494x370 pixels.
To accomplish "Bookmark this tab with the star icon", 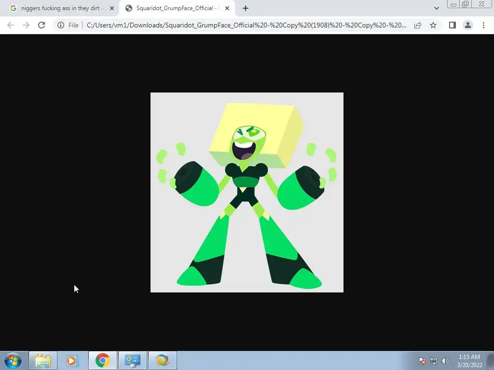I will (433, 25).
